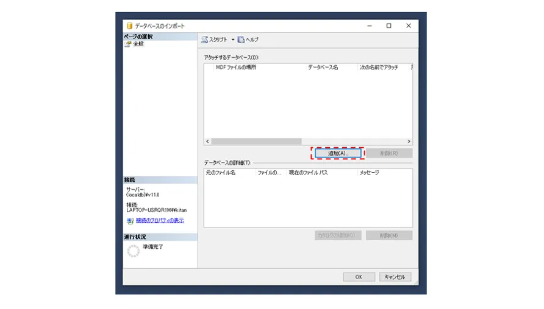Open the スクリプト dropdown arrow

(232, 40)
